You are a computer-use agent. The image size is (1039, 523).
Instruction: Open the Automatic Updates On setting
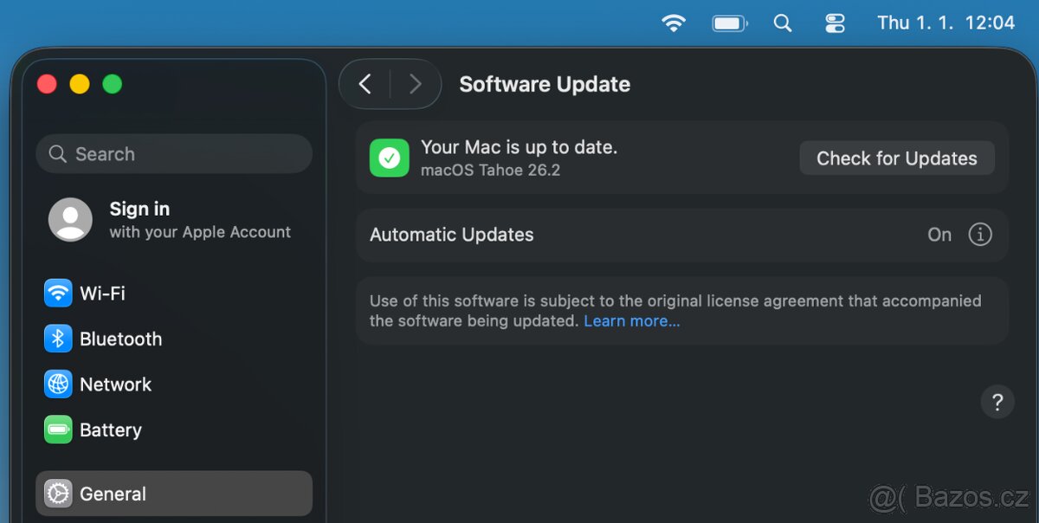pyautogui.click(x=939, y=235)
